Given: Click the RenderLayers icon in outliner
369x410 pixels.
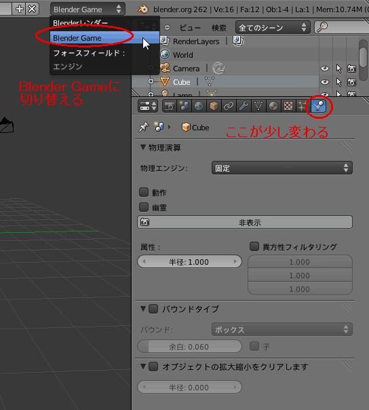Looking at the screenshot, I should 165,41.
